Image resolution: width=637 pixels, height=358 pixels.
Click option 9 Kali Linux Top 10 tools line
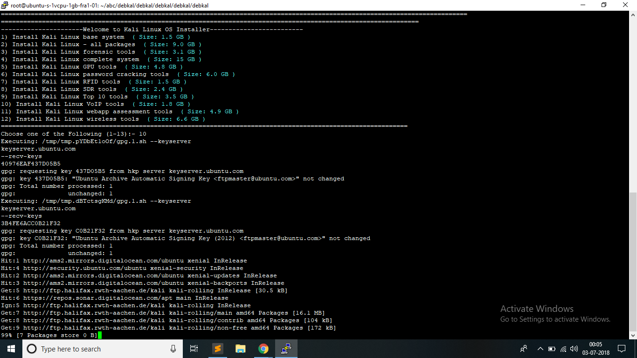(98, 96)
